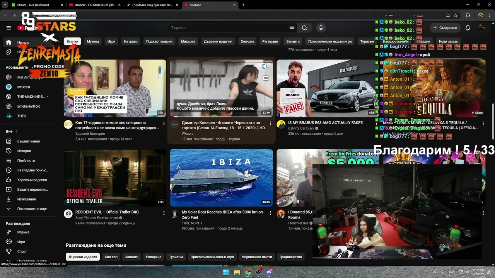Open the YouTube account avatar menu
The image size is (495, 278).
coord(482,27)
